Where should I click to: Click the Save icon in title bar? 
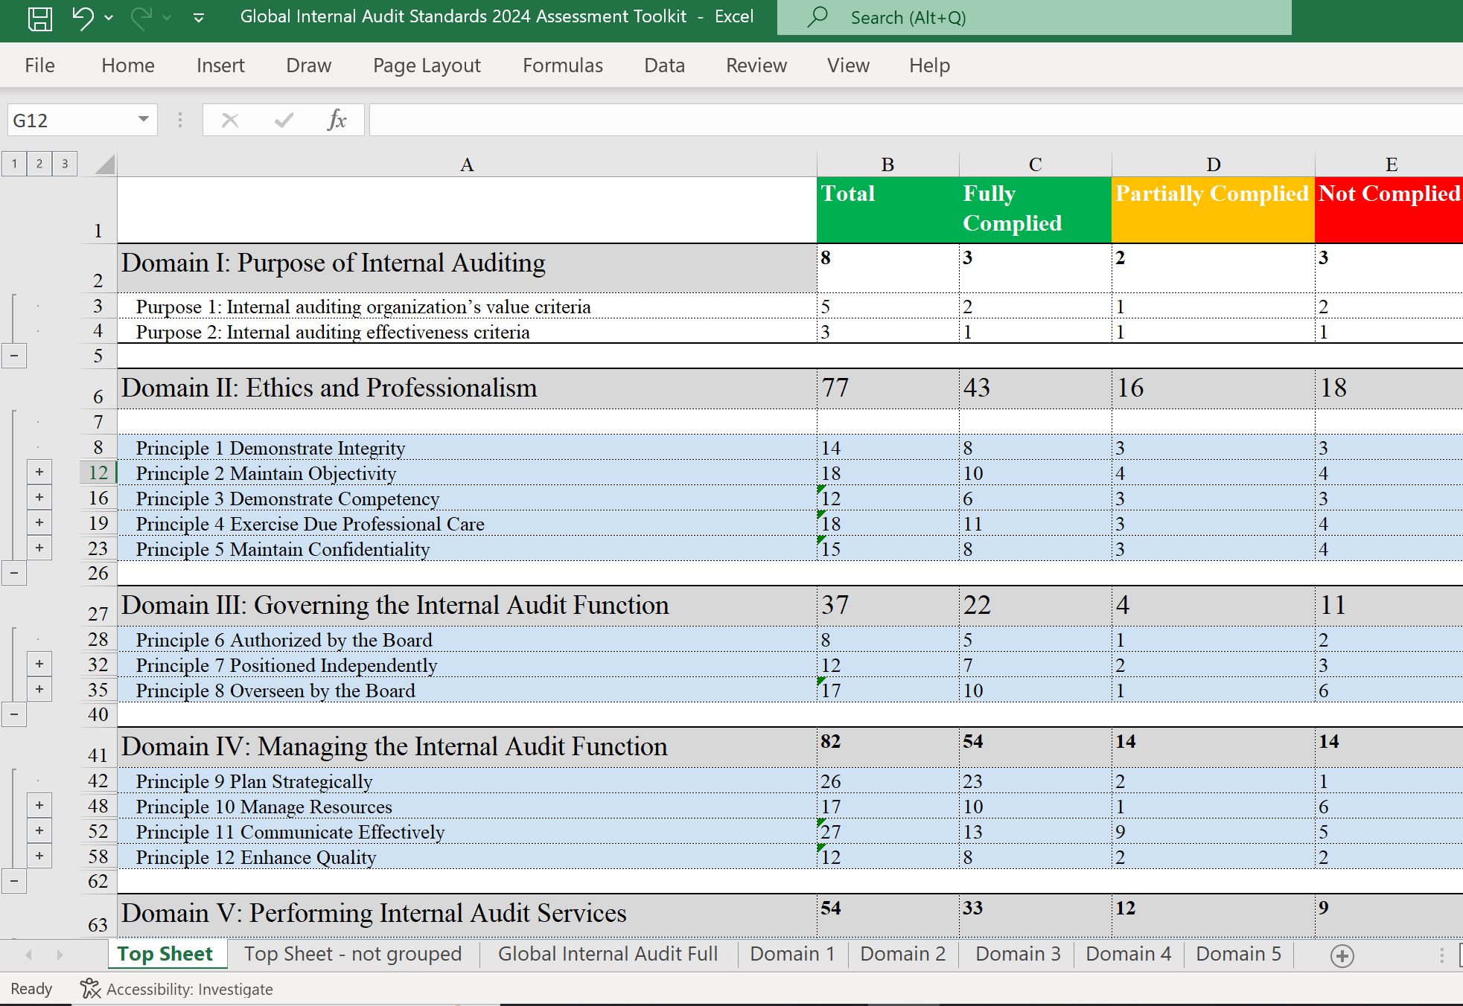(x=39, y=17)
